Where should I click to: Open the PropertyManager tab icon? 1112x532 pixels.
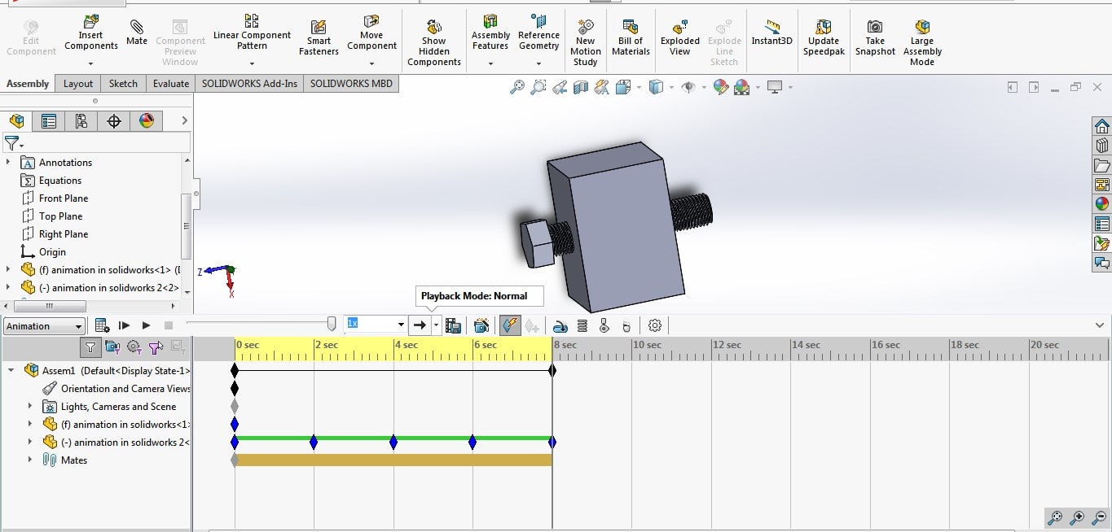(49, 121)
